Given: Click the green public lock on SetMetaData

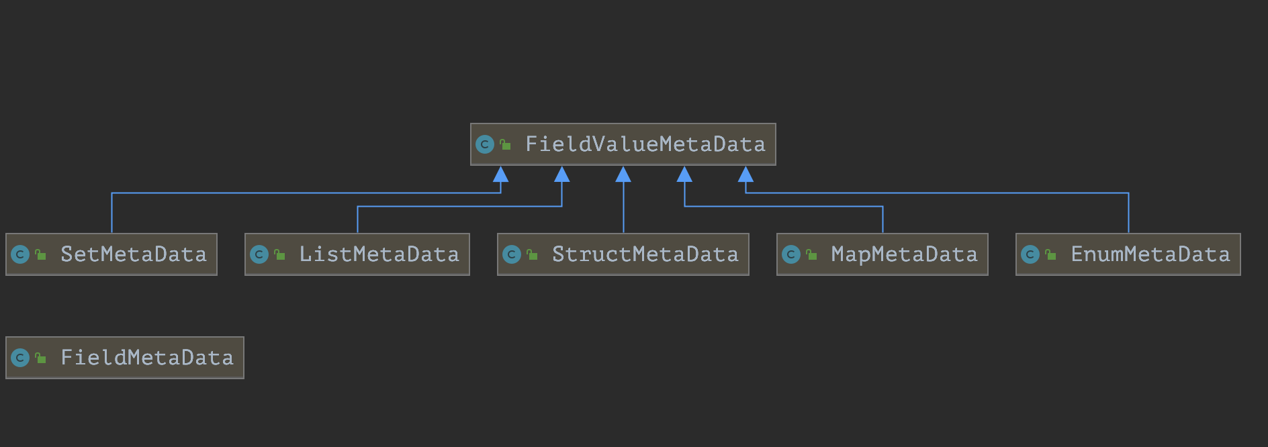Looking at the screenshot, I should point(41,254).
